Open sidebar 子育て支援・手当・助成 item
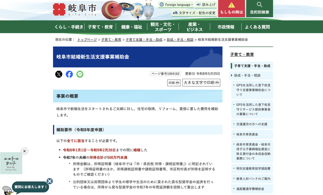The width and height of the screenshot is (323, 195). 251,66
